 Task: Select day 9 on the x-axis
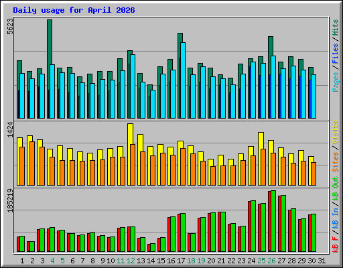[102, 261]
